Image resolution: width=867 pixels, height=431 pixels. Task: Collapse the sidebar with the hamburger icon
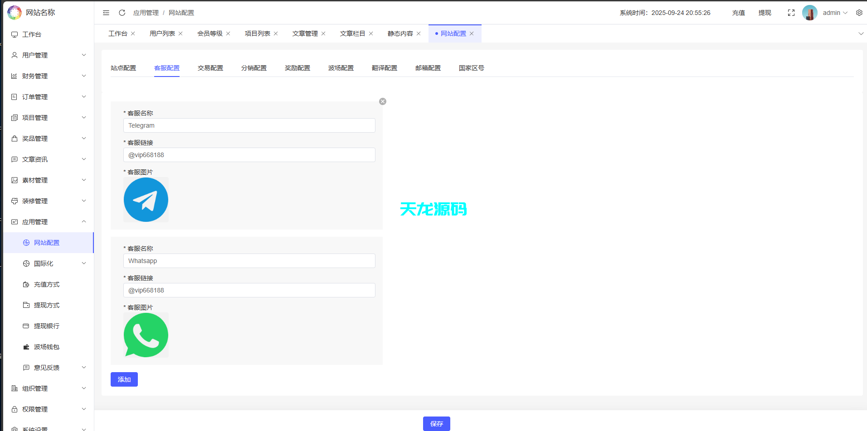[106, 13]
